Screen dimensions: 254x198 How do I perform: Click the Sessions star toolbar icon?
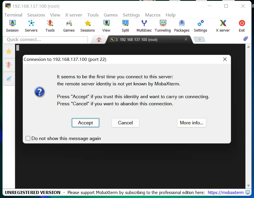coord(88,26)
